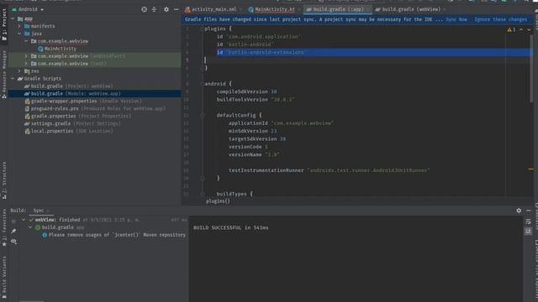Image resolution: width=538 pixels, height=302 pixels.
Task: Fold the defaultConfig block in gutter
Action: 203,116
